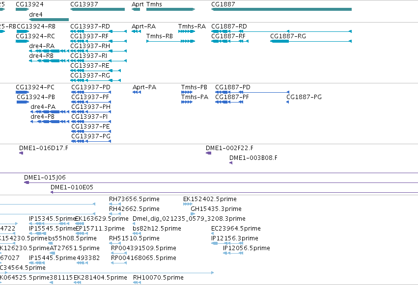Click EST RH73656.5prime
Screen dimensions: 418x285
(135, 199)
